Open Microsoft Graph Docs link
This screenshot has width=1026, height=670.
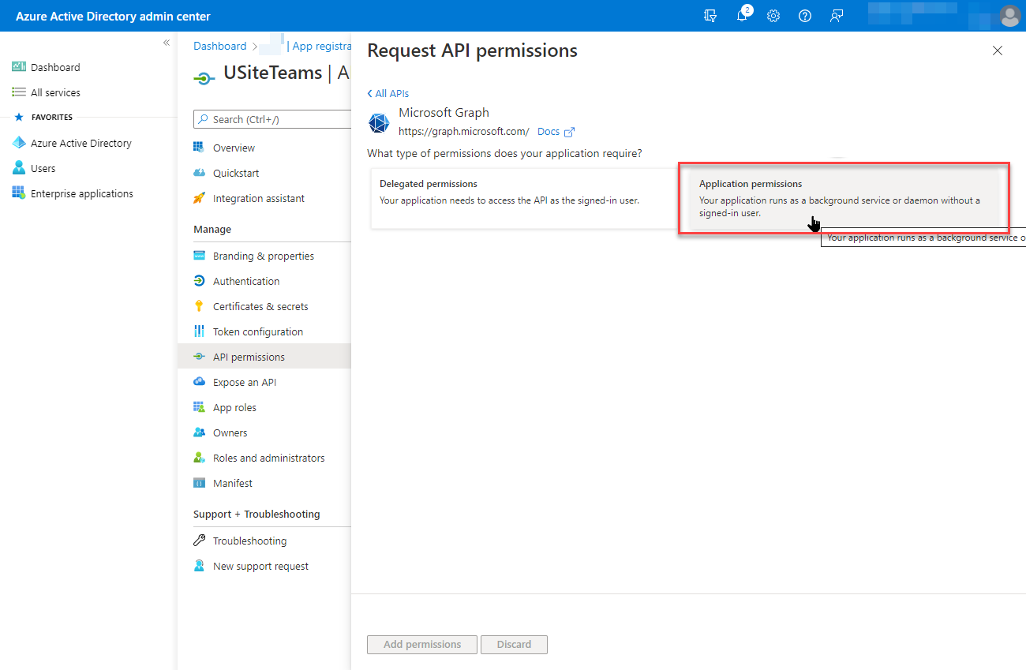click(x=556, y=131)
